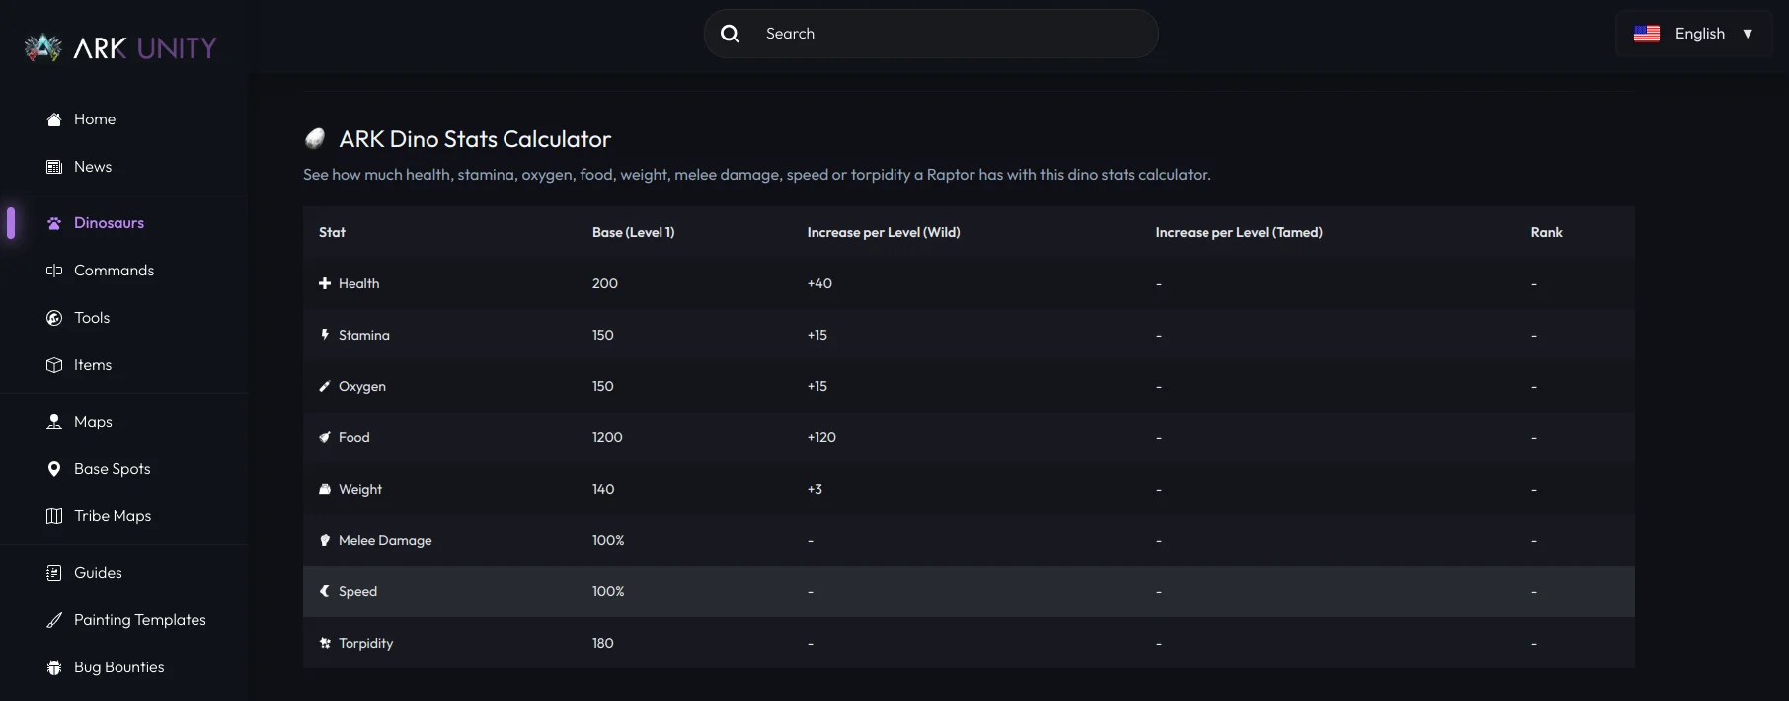Click the search magnifier icon
1789x701 pixels.
(x=730, y=34)
